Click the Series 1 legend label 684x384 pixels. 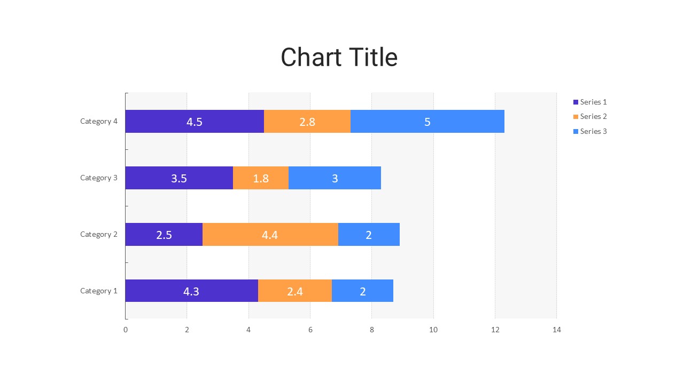pyautogui.click(x=593, y=102)
